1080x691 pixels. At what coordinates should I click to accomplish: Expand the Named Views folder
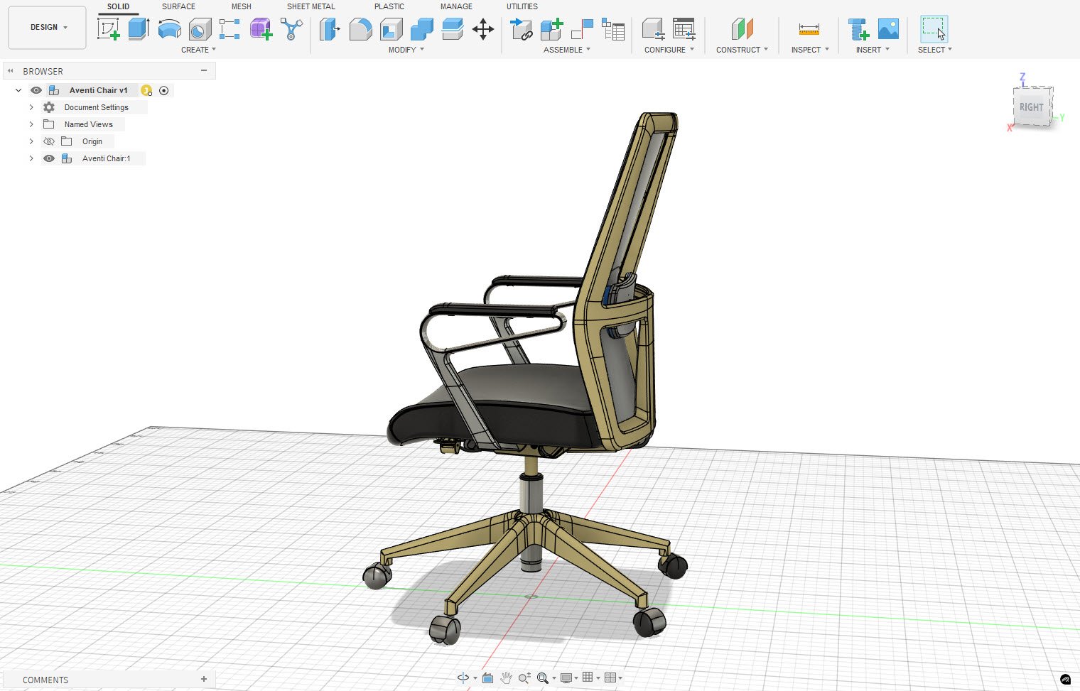[31, 124]
